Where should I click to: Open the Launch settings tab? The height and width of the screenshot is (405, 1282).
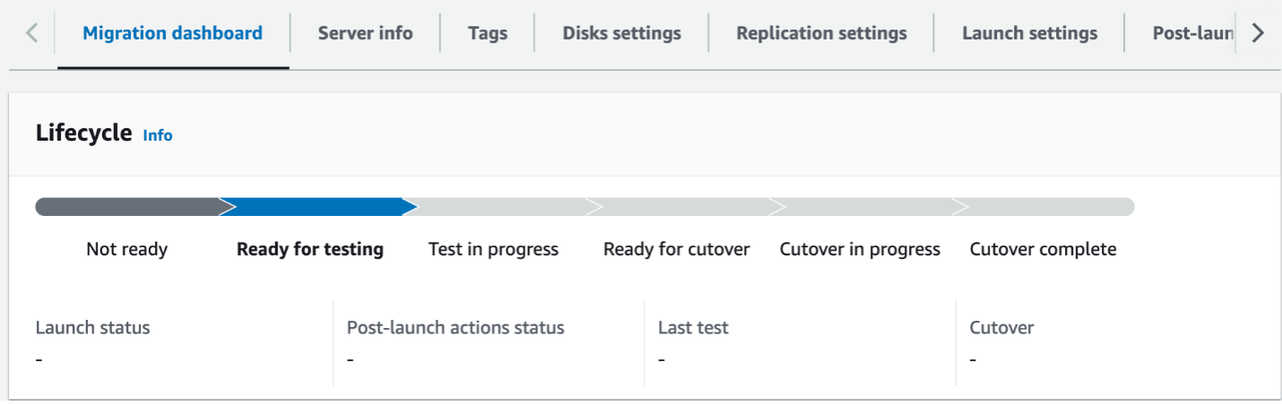[1030, 33]
